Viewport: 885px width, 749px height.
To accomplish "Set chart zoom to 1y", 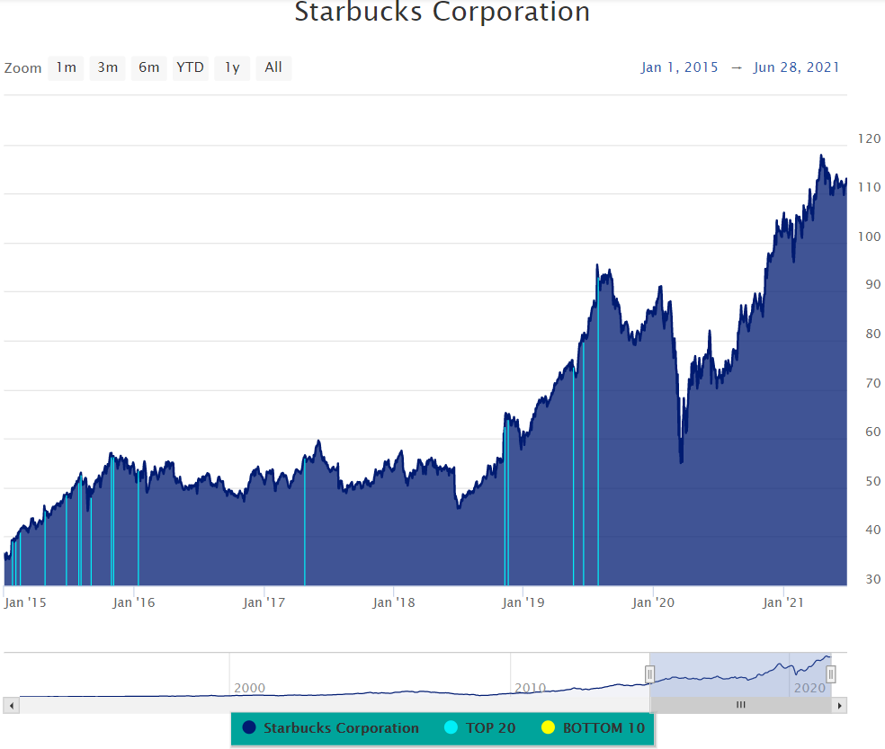I will [x=232, y=67].
